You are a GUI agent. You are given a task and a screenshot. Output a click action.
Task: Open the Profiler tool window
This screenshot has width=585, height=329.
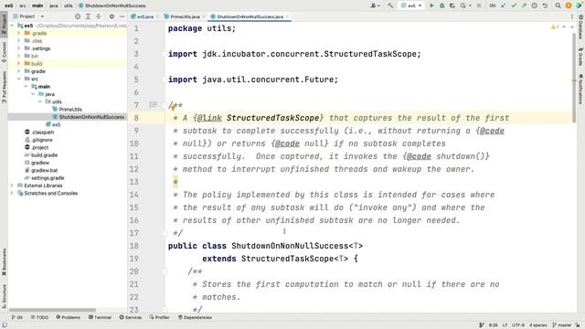click(160, 317)
